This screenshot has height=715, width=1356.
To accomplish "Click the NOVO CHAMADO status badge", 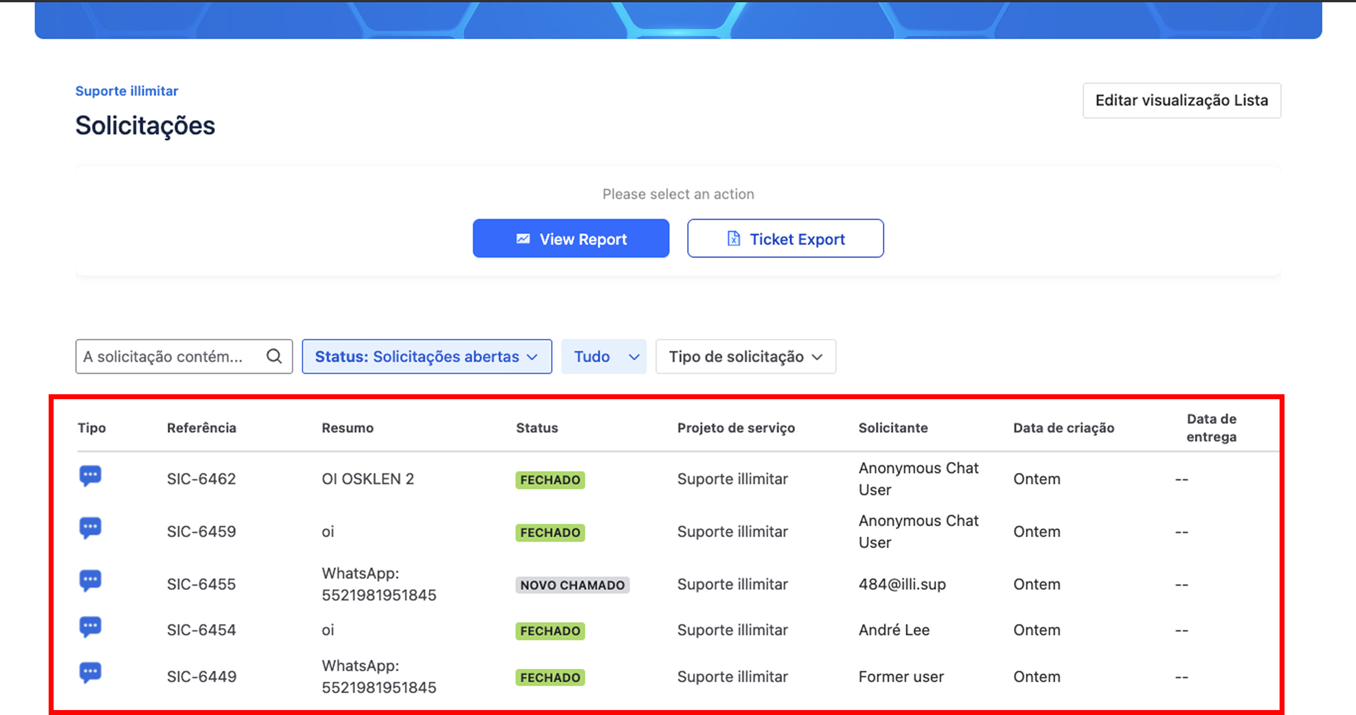I will click(572, 585).
